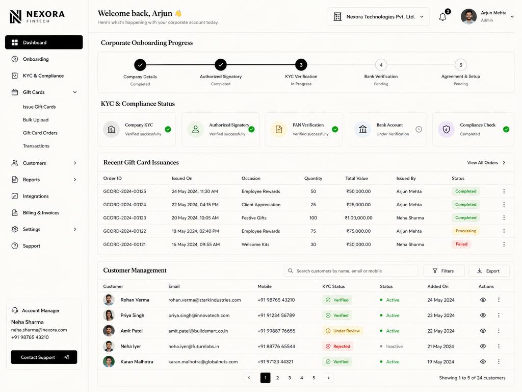Go to customers page 2
The width and height of the screenshot is (522, 392).
[x=277, y=378]
